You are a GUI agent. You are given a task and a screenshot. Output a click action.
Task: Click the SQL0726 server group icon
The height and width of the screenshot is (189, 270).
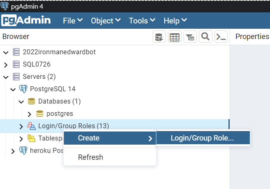pos(16,64)
